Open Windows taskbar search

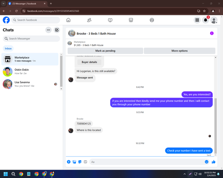pos(13,174)
